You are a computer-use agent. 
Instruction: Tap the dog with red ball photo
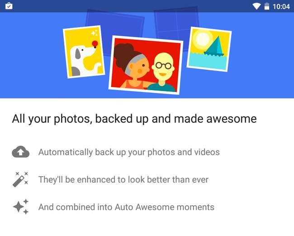click(x=84, y=52)
